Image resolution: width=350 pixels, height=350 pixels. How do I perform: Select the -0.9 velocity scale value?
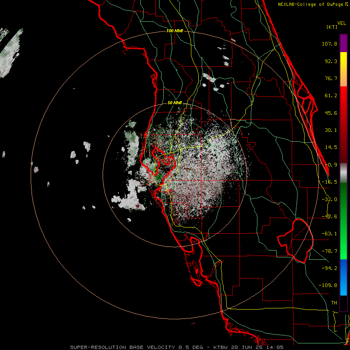point(331,165)
